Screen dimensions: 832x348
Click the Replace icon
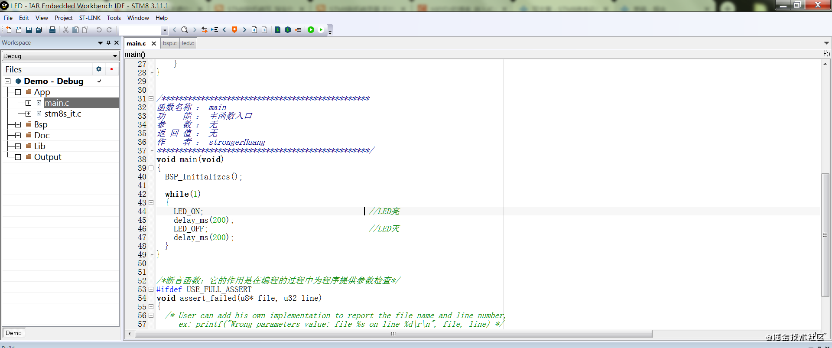[205, 30]
